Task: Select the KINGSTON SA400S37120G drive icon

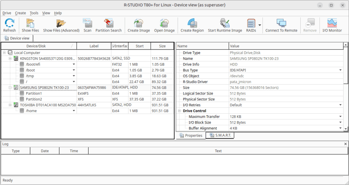Action: [16, 58]
